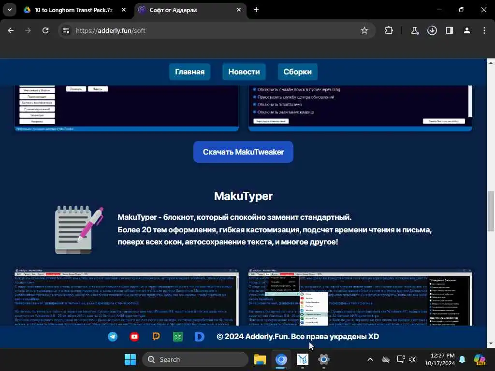Open Copilot preview icon on taskbar

[x=480, y=359]
